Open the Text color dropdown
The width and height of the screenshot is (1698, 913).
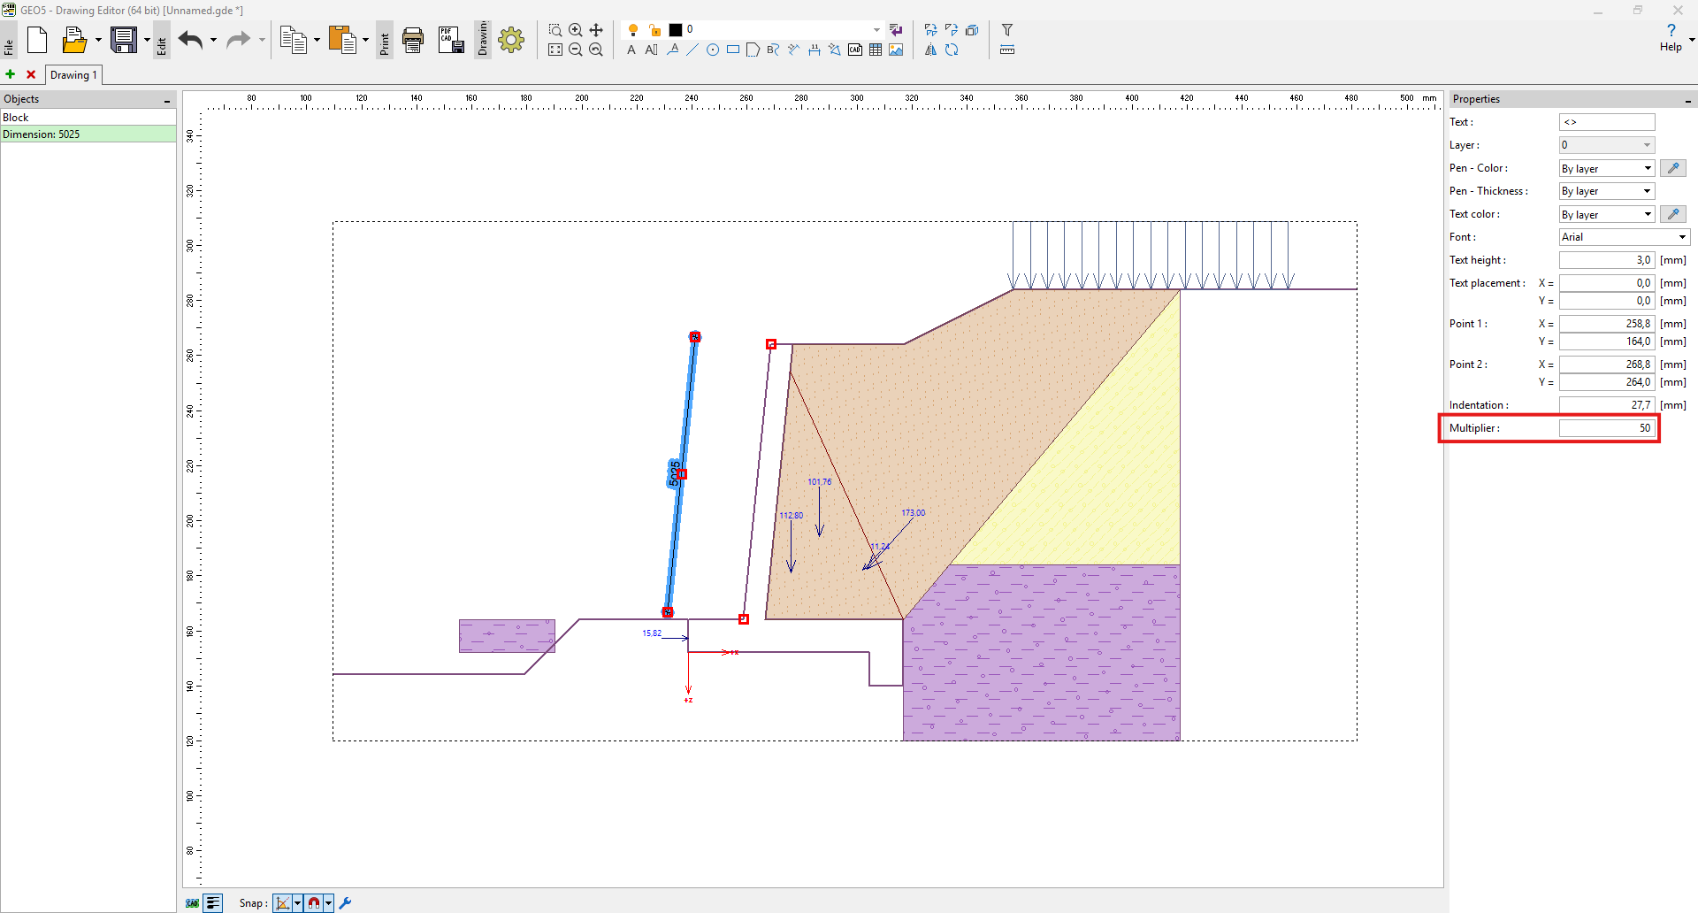1606,214
